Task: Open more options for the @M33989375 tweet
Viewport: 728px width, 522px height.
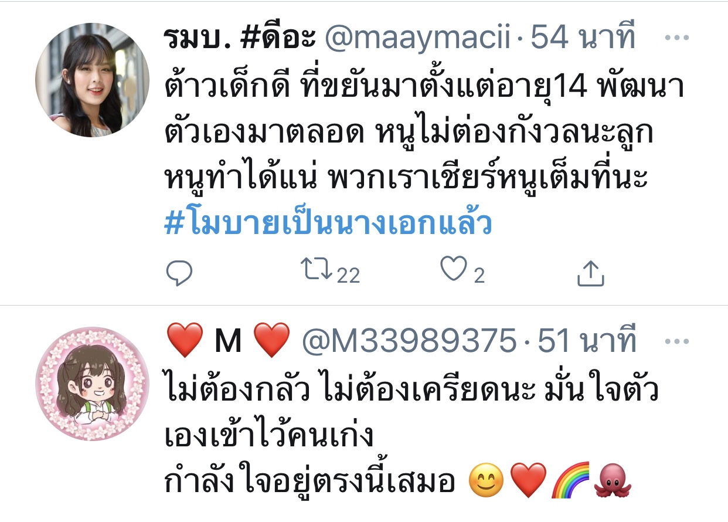Action: 678,342
